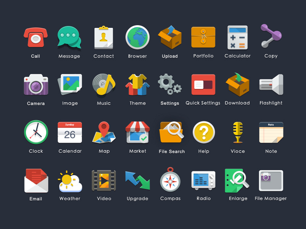The height and width of the screenshot is (229, 306).
Task: Open the Email envelope icon
Action: tap(36, 180)
